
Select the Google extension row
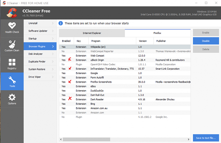pyautogui.click(x=125, y=73)
